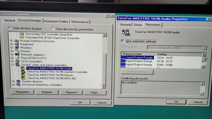Click the Remove button
Viewport: 212px width, 119px height.
71,92
